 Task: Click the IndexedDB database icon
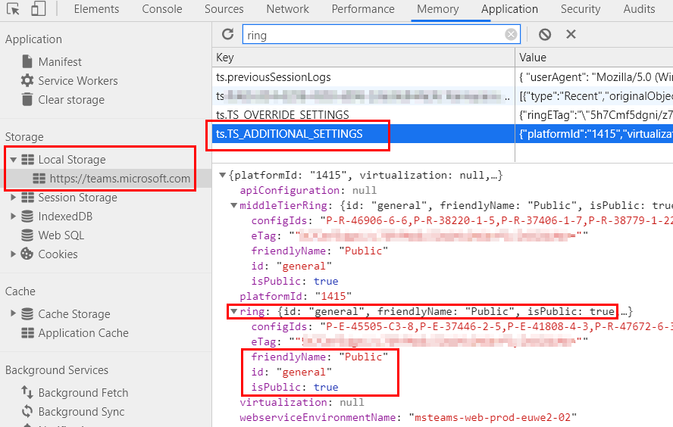[27, 216]
